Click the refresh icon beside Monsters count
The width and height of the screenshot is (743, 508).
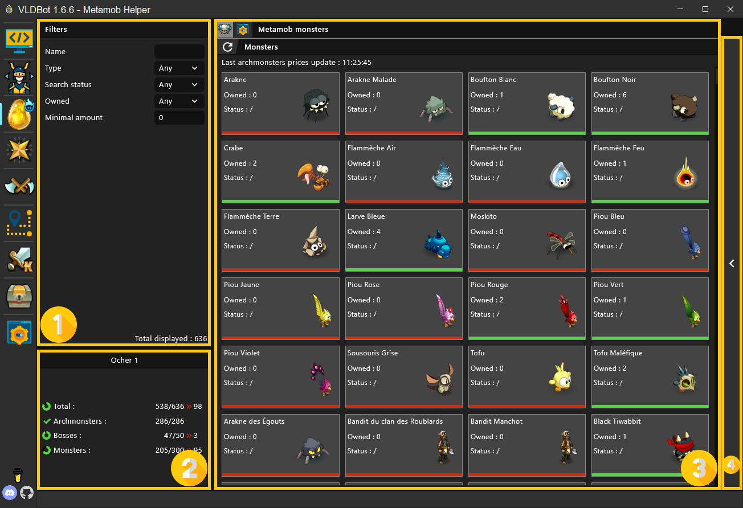pyautogui.click(x=47, y=450)
